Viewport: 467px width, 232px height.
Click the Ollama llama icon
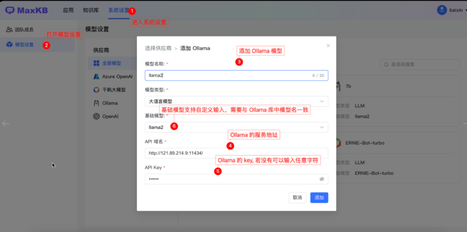tap(96, 103)
